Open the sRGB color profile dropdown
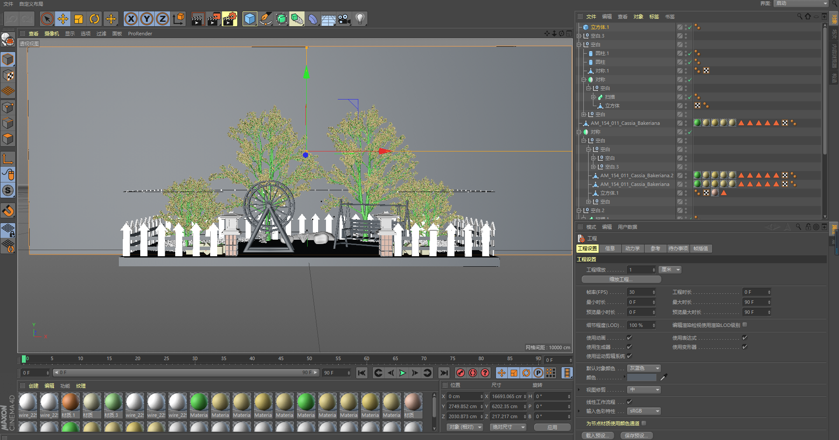This screenshot has height=440, width=839. [x=644, y=411]
